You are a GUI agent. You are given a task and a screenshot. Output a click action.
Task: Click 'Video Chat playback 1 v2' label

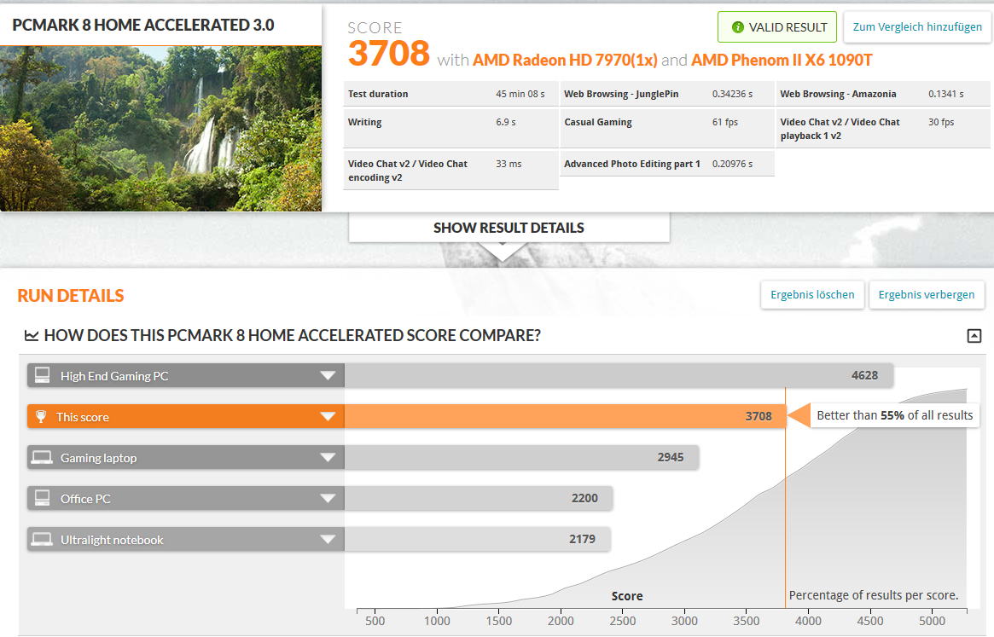840,129
